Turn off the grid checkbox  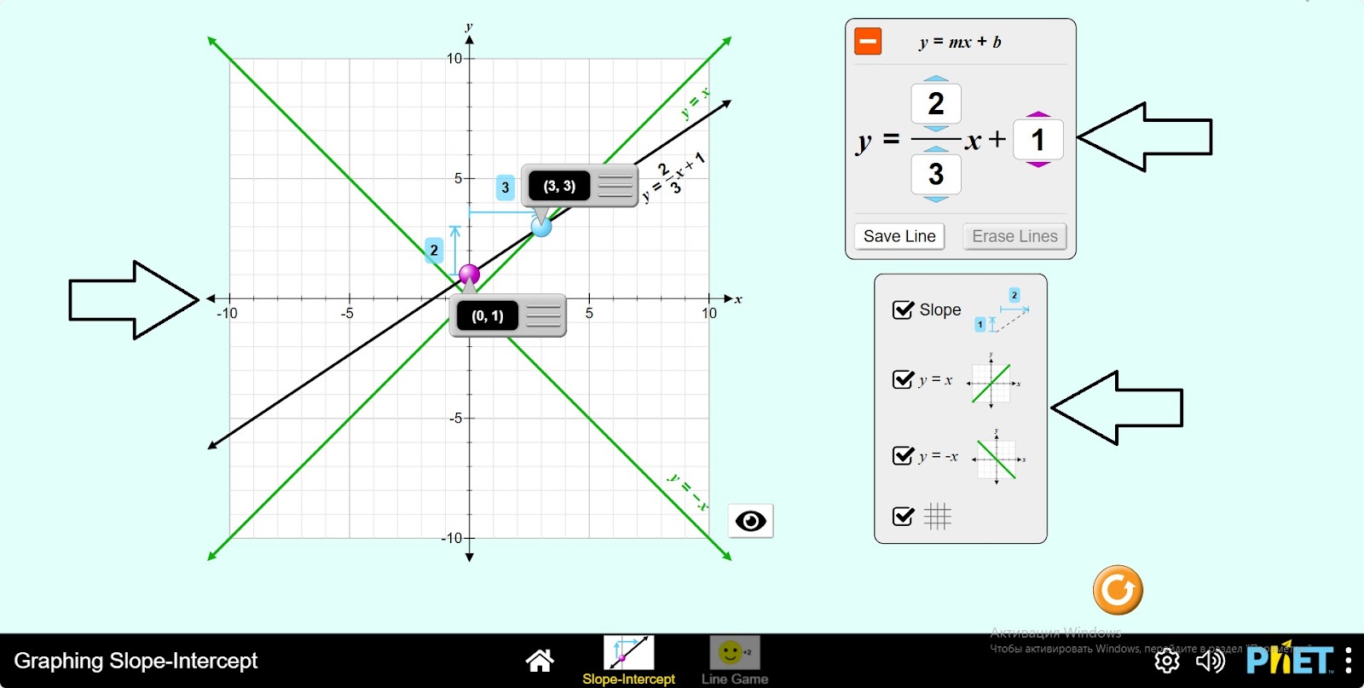click(x=903, y=517)
